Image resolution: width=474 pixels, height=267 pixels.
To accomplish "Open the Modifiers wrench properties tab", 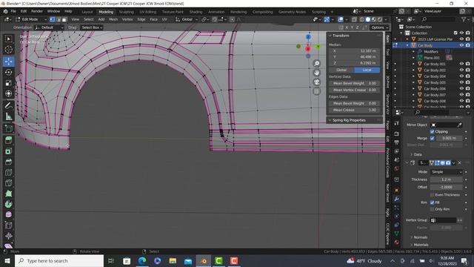I will (x=397, y=199).
